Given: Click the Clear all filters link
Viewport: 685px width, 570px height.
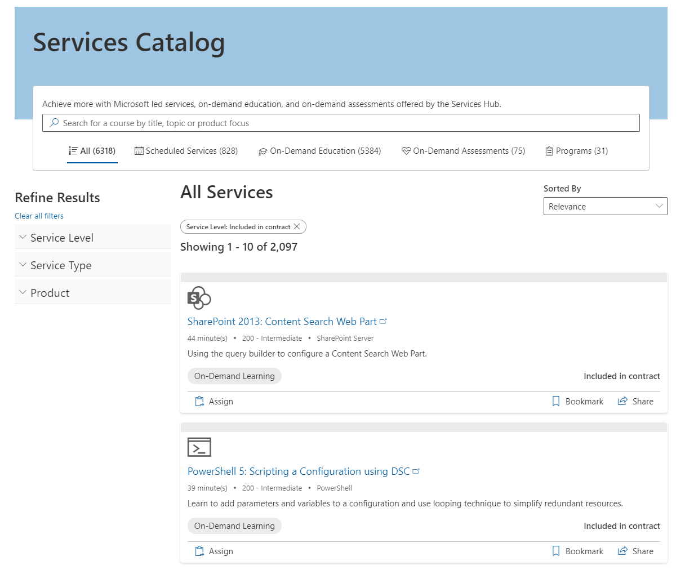Looking at the screenshot, I should [39, 216].
